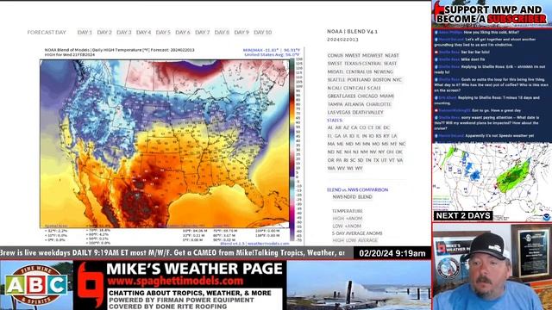Viewport: 552px width, 310px height.
Task: Open the NWS NDFD comparison
Action: tap(344, 197)
